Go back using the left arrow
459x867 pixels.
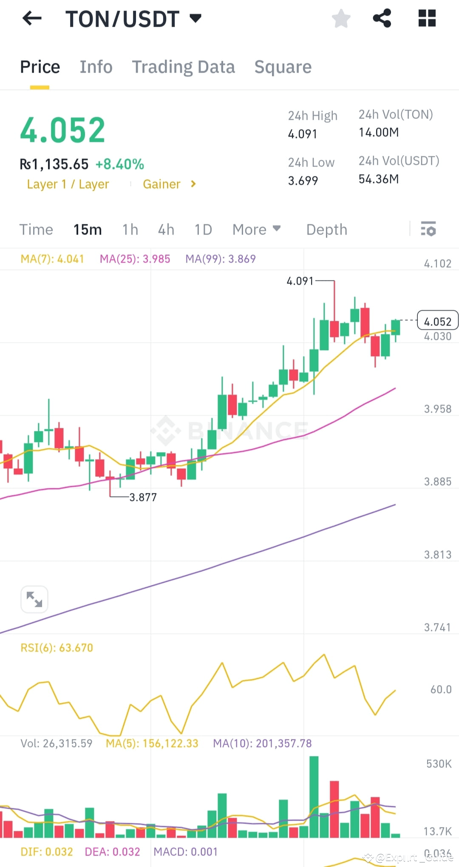pos(32,18)
